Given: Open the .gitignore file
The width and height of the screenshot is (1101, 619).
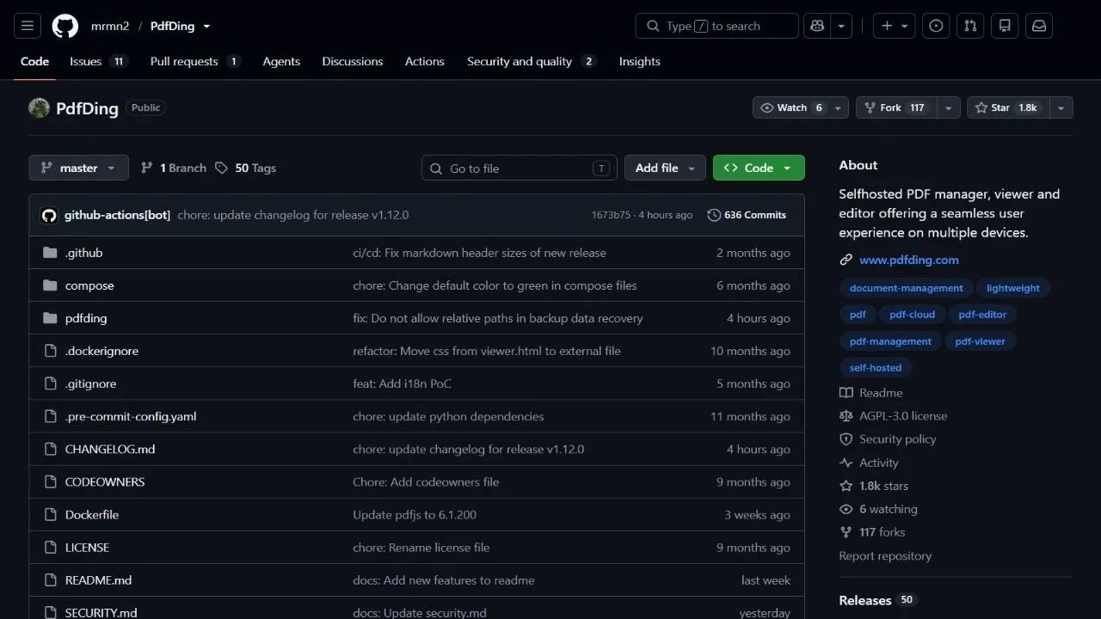Looking at the screenshot, I should pyautogui.click(x=91, y=383).
